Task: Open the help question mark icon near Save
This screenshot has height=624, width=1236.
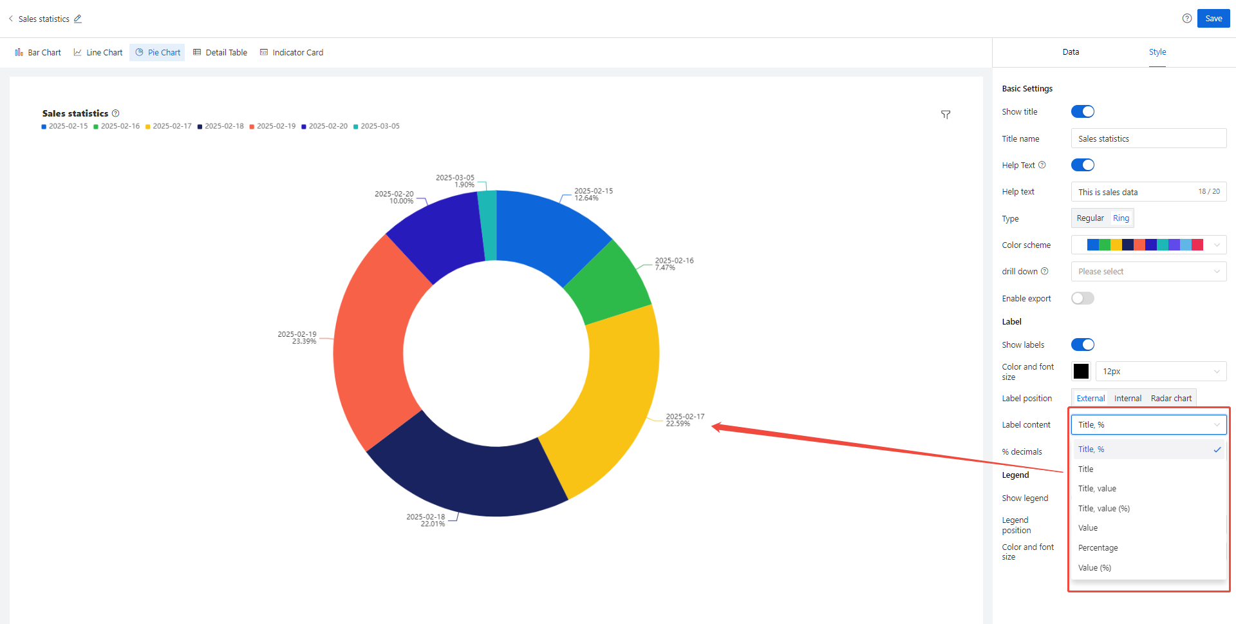Action: pos(1187,19)
